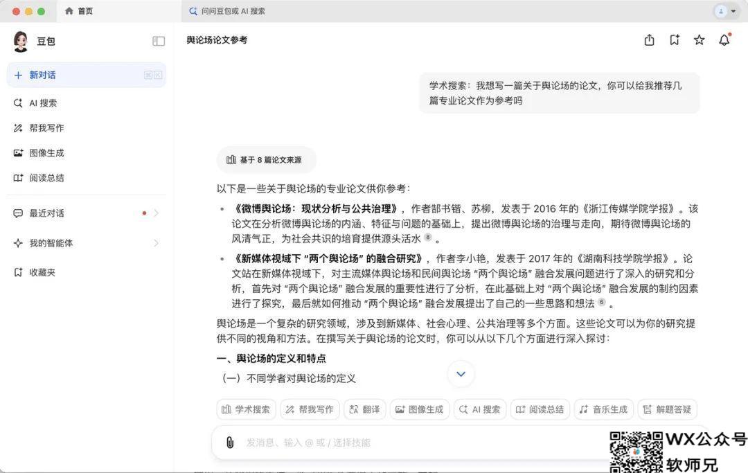Screen dimensions: 748x473
Task: Open 最近对话 list
Action: [87, 213]
